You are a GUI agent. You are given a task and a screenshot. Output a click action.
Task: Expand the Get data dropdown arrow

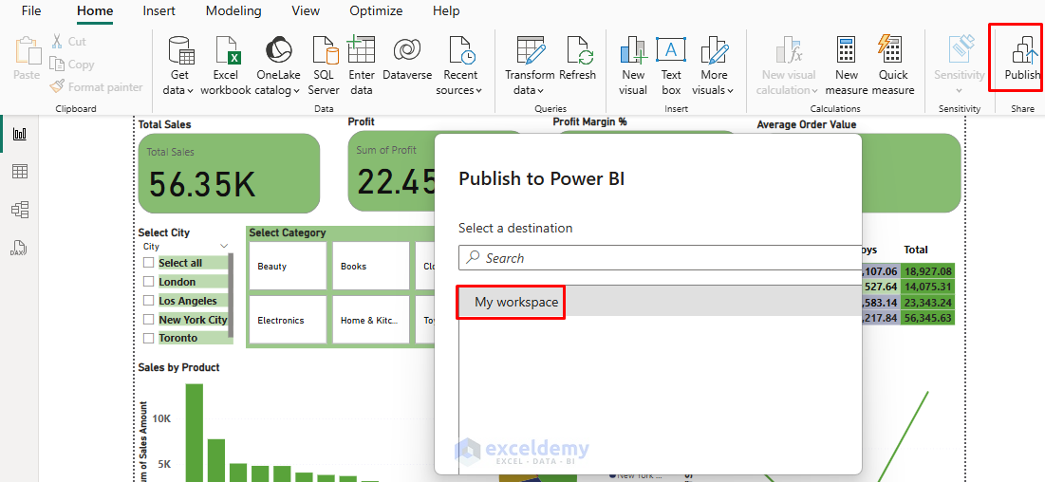tap(191, 91)
